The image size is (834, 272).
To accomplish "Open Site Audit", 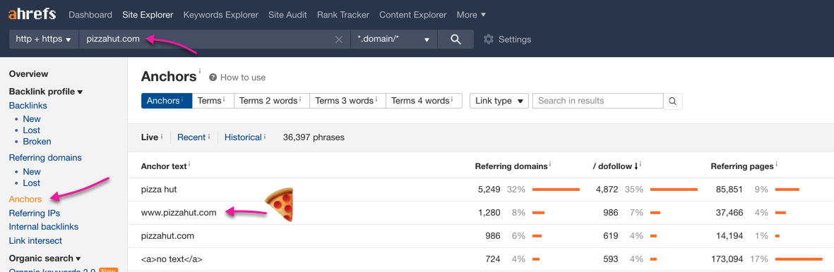I will coord(287,15).
